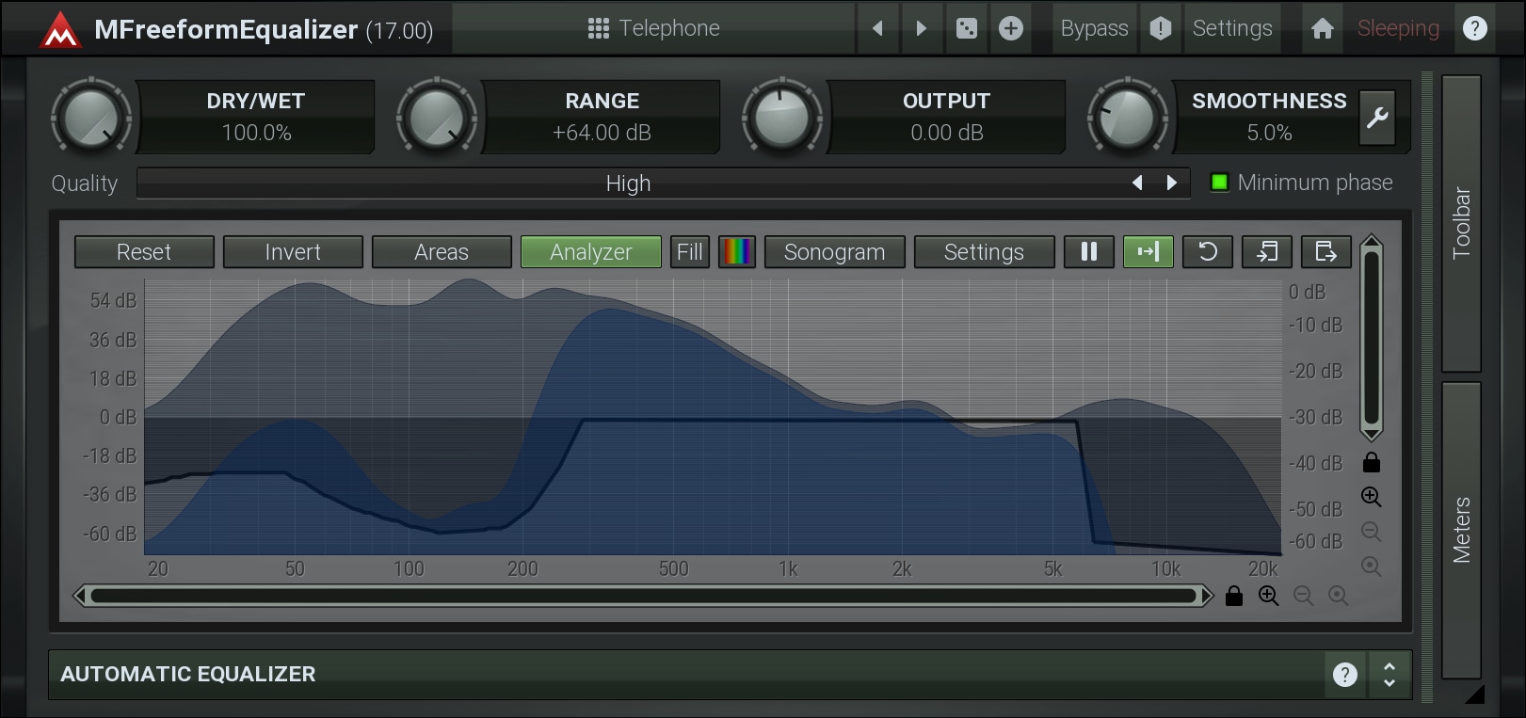Click the add preset plus icon
Screen dimensions: 1526x718
pos(1010,28)
